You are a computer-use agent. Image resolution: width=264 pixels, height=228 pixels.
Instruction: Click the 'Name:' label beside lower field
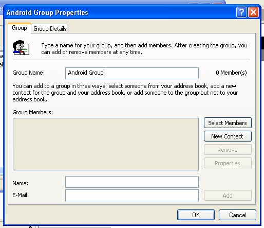coord(21,183)
